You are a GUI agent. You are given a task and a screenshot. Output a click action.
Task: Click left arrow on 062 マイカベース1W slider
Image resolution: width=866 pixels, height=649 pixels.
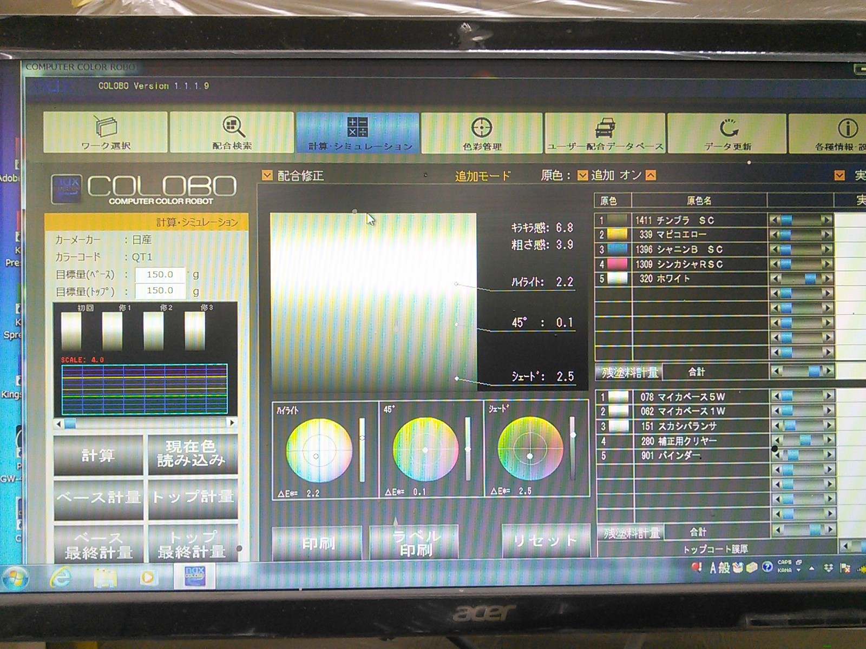pos(777,411)
